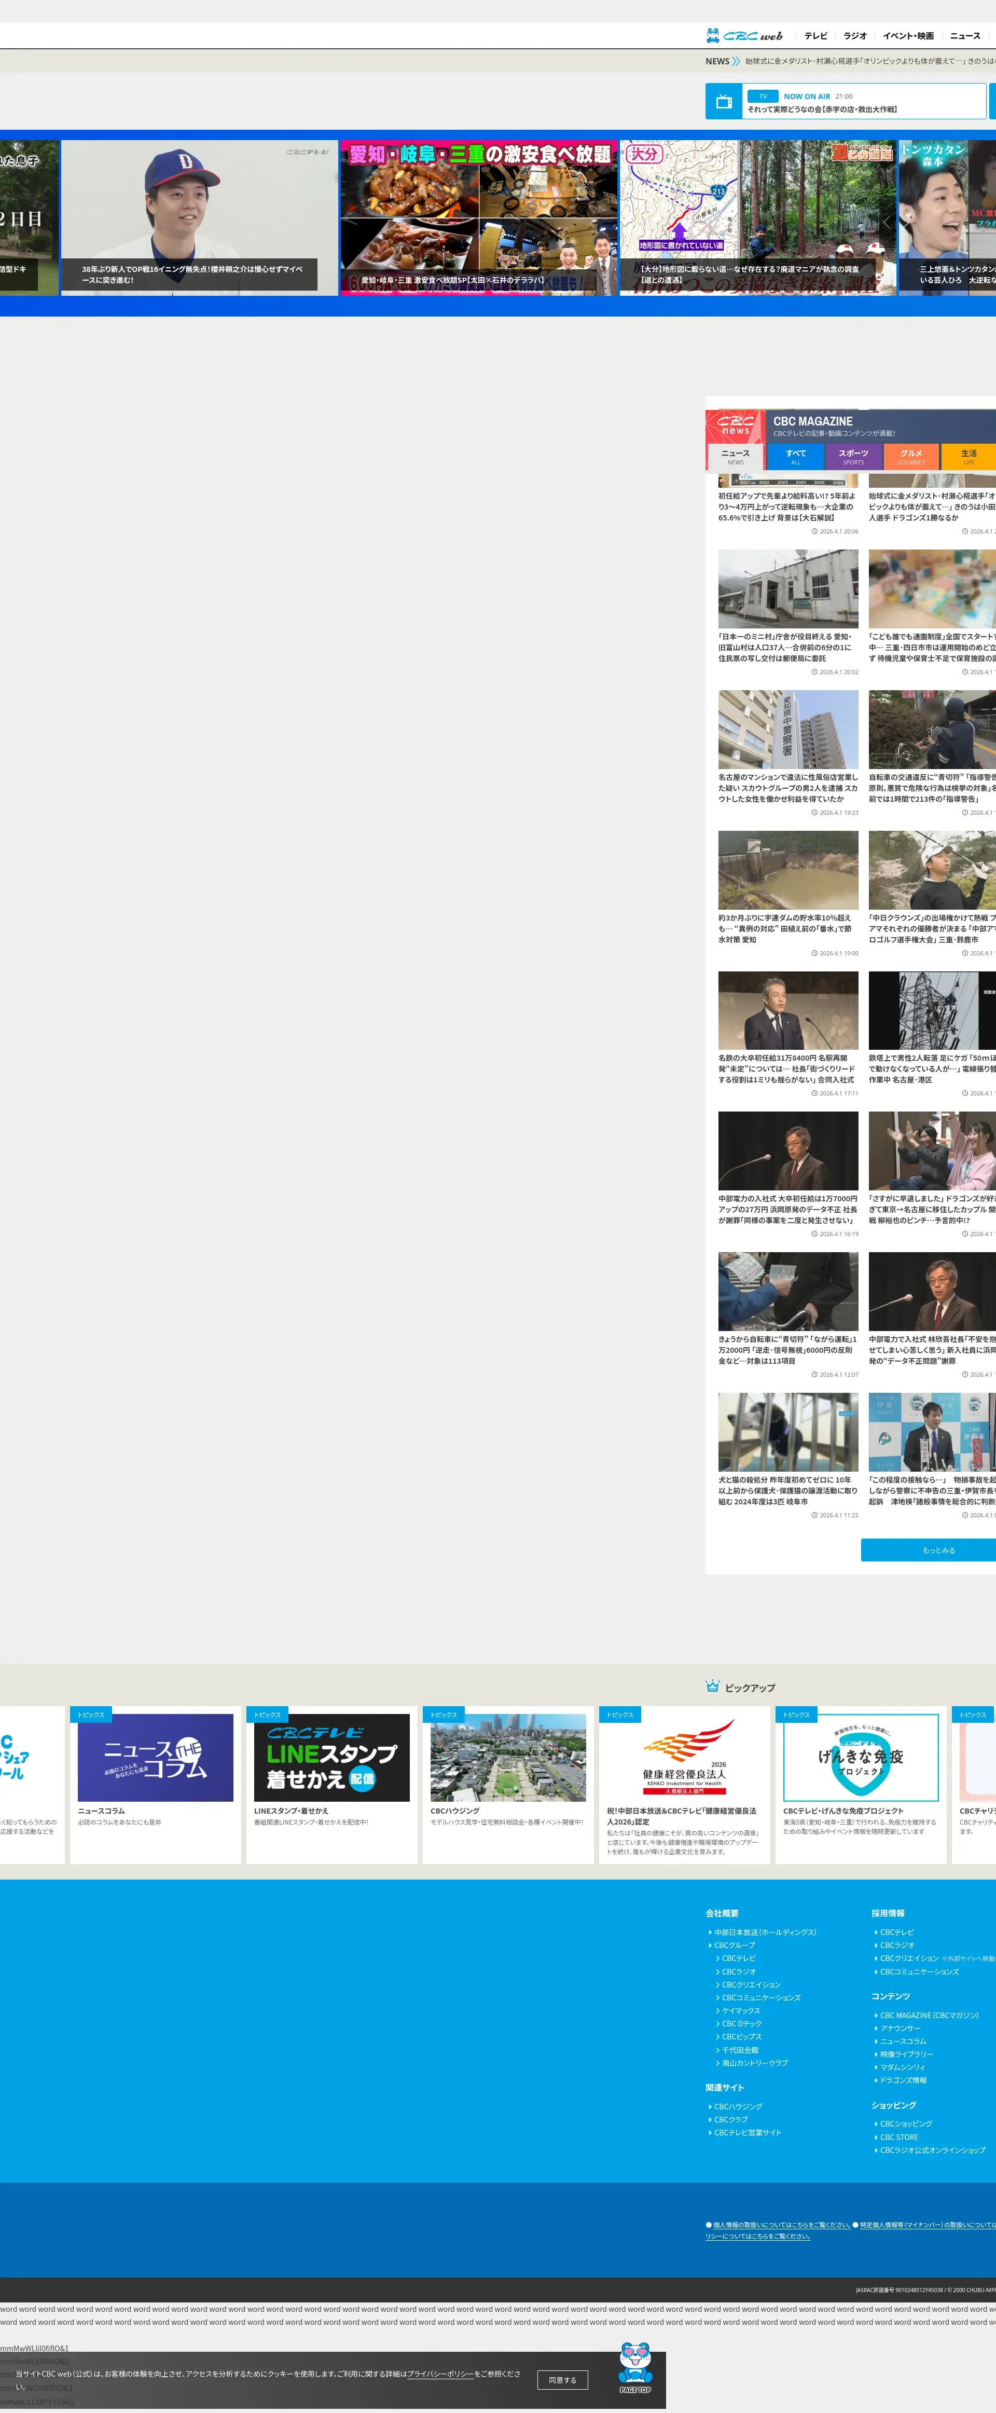
Task: Open the 38年ぶり新人でOP戦 carousel slide
Action: tap(199, 218)
